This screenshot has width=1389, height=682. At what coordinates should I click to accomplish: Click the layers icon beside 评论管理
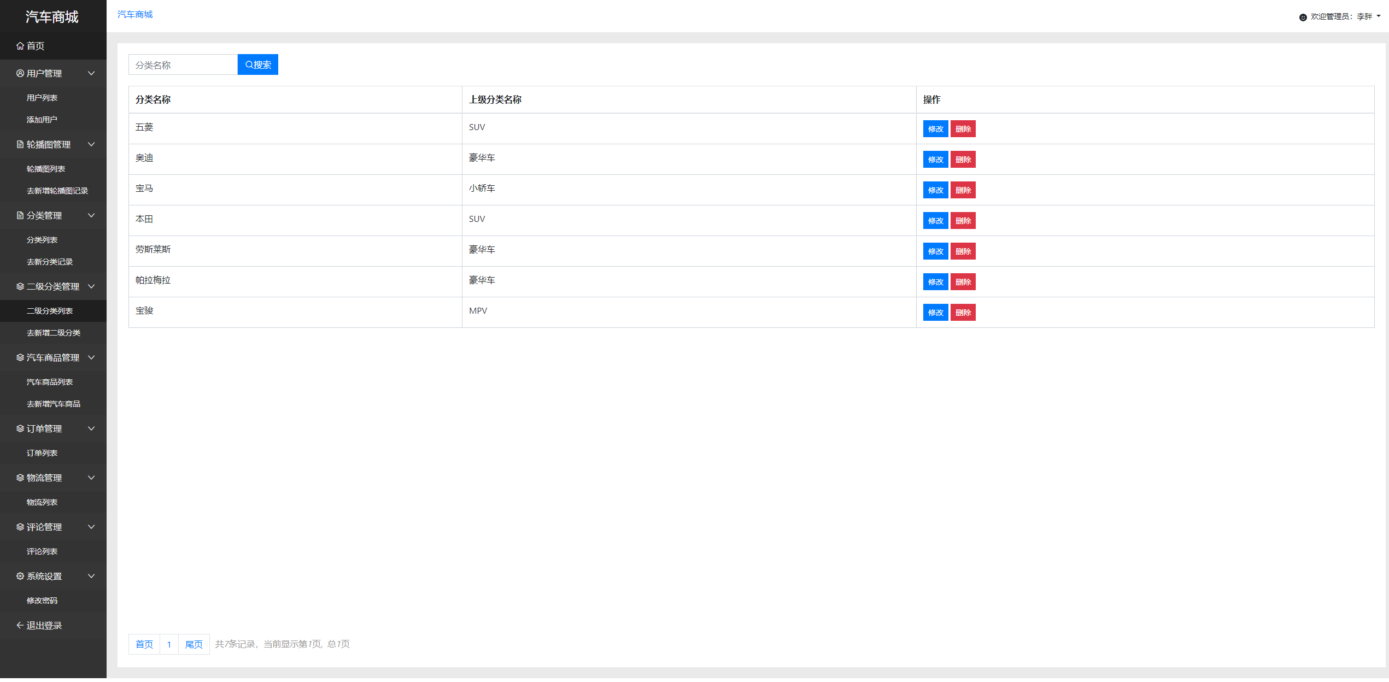20,527
